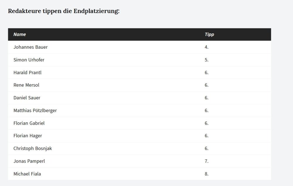Select the tip value in Christoph Bosnjak's row

coord(207,148)
